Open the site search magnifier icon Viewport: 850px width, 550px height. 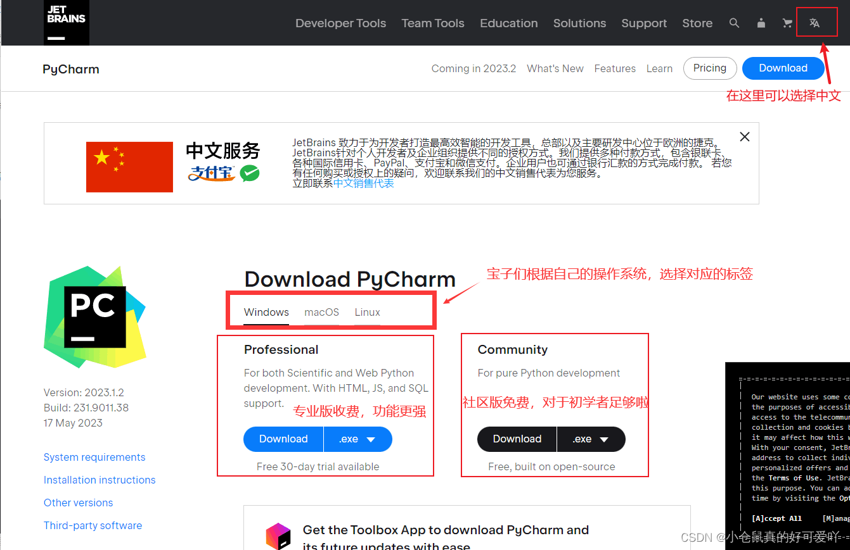coord(734,23)
